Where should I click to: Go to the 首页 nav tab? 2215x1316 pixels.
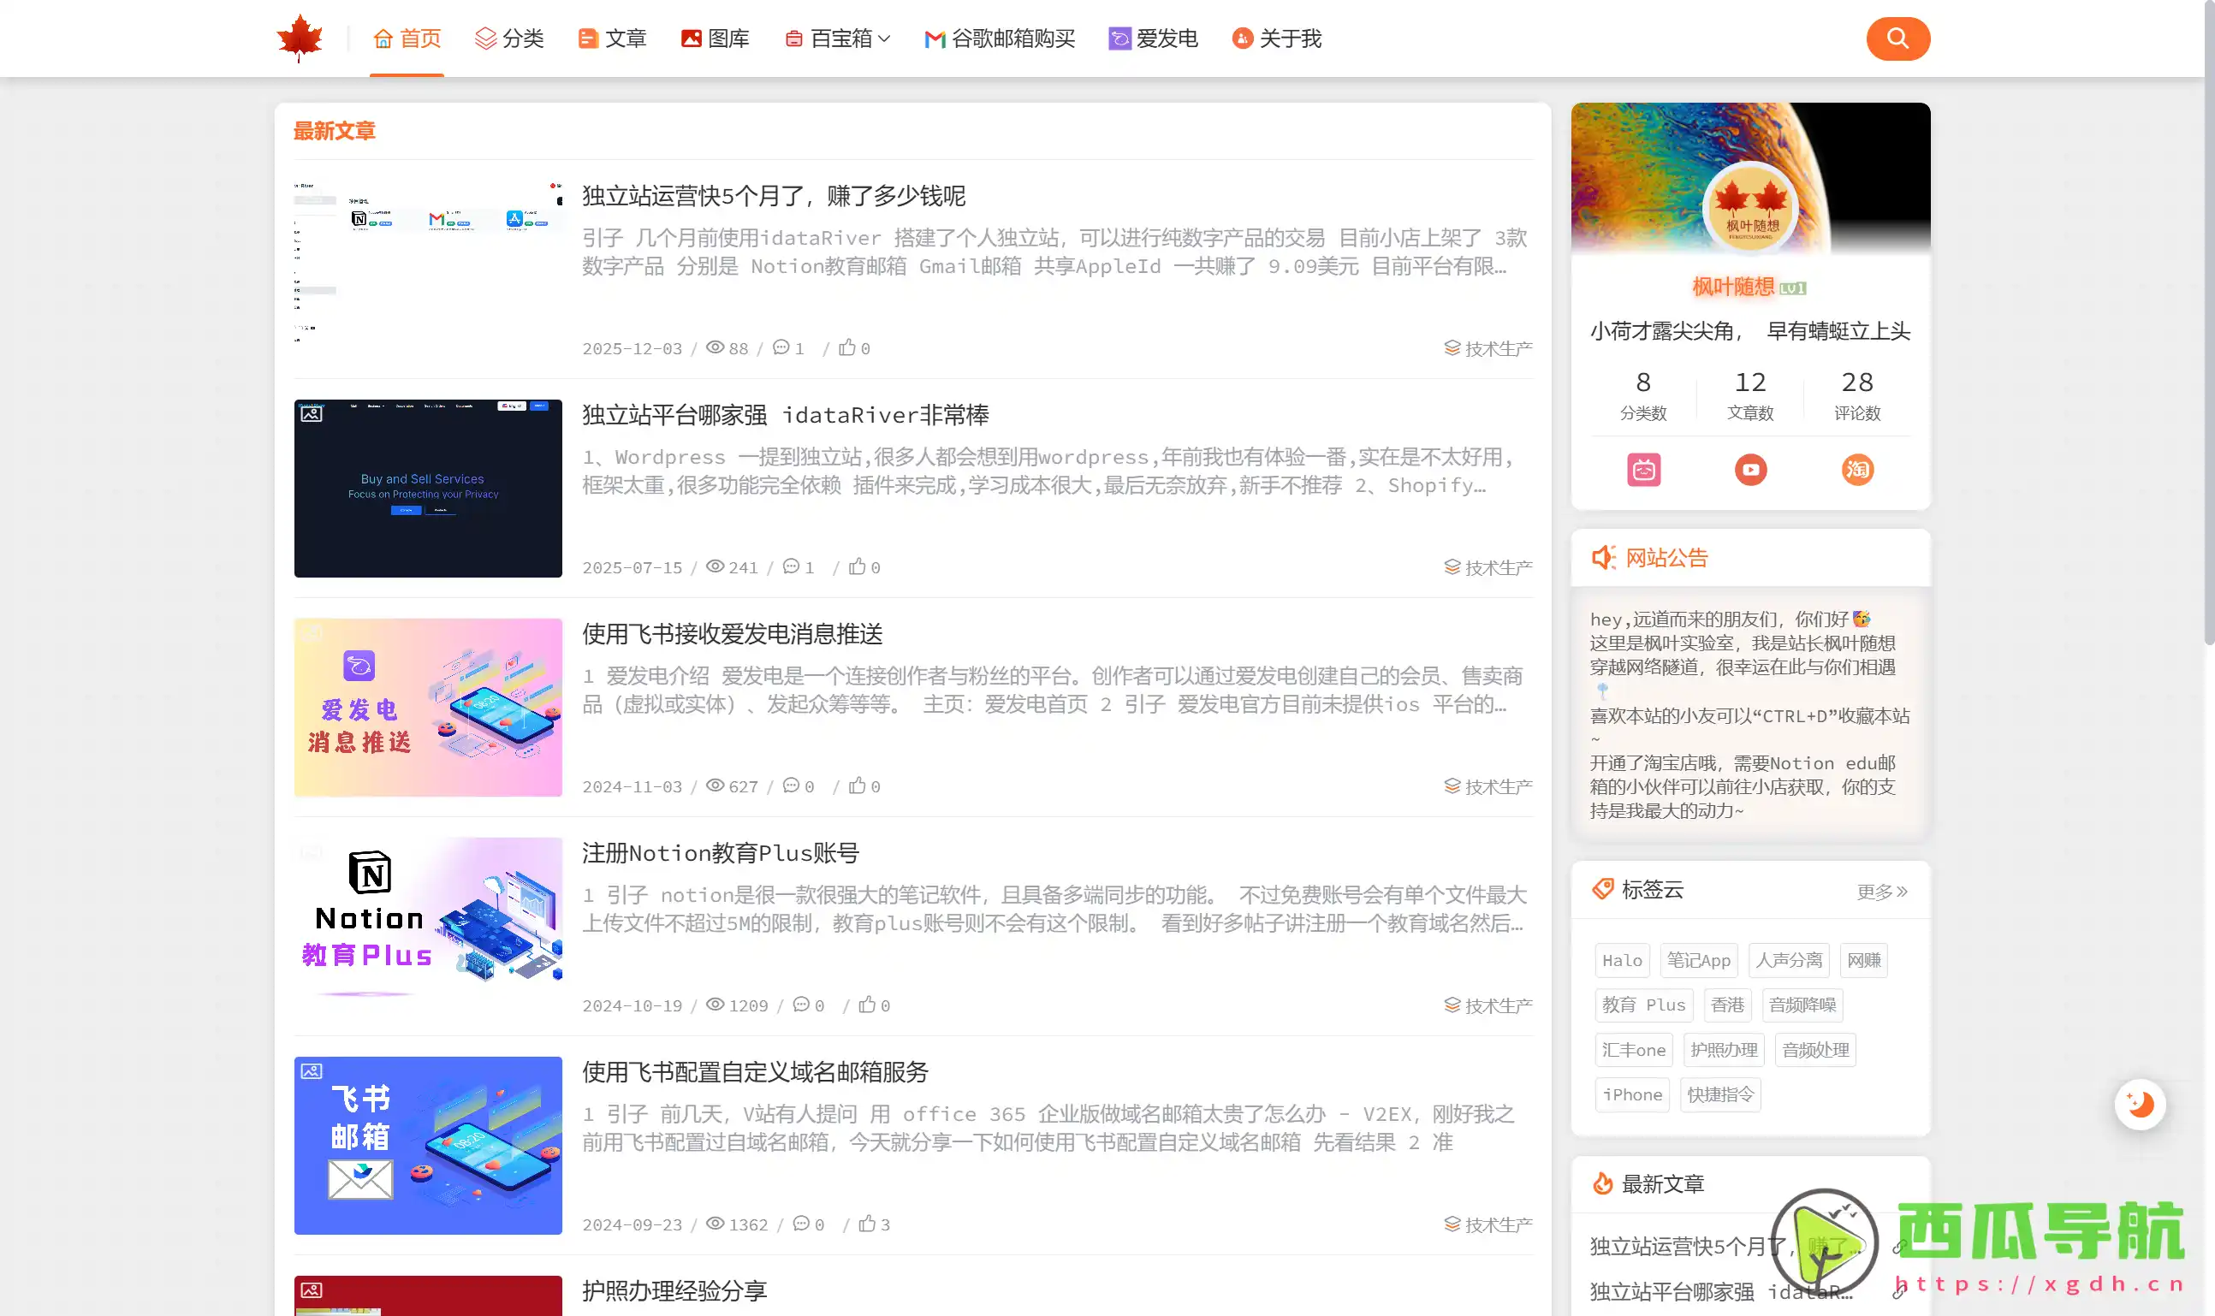coord(407,39)
